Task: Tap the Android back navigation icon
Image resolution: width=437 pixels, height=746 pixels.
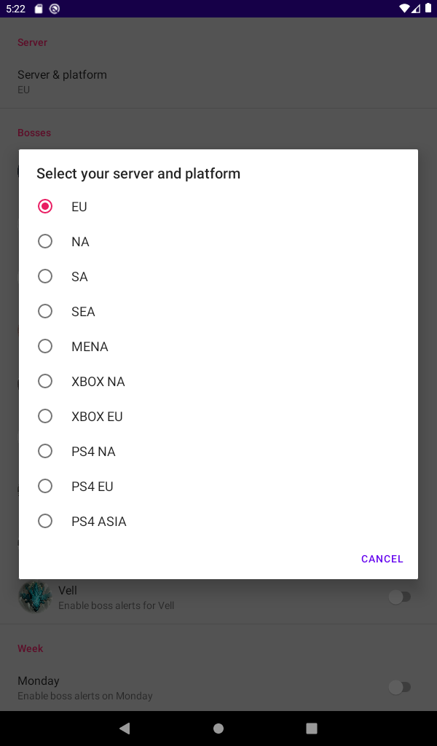Action: pyautogui.click(x=125, y=728)
